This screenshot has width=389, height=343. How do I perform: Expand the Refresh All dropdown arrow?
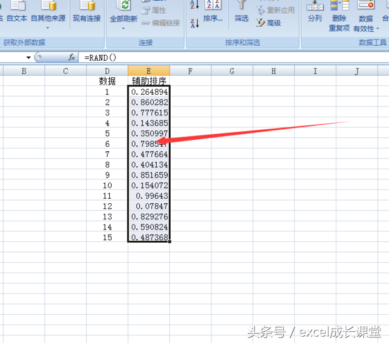[124, 28]
